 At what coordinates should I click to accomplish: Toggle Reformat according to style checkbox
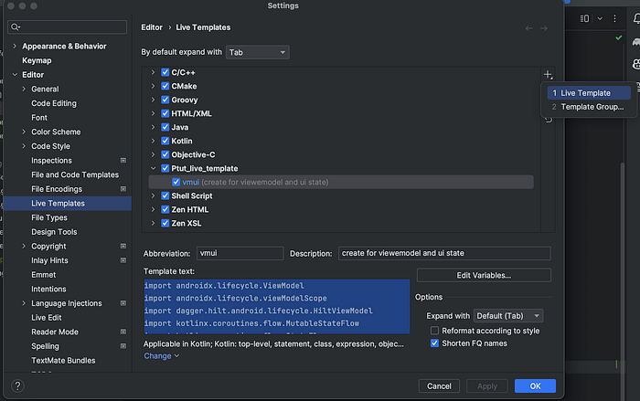[435, 330]
